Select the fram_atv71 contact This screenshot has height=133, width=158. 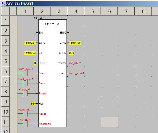point(25,73)
